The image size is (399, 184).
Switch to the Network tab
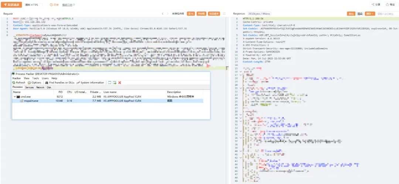(x=40, y=87)
